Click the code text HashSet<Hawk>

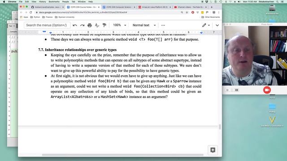(x=114, y=97)
